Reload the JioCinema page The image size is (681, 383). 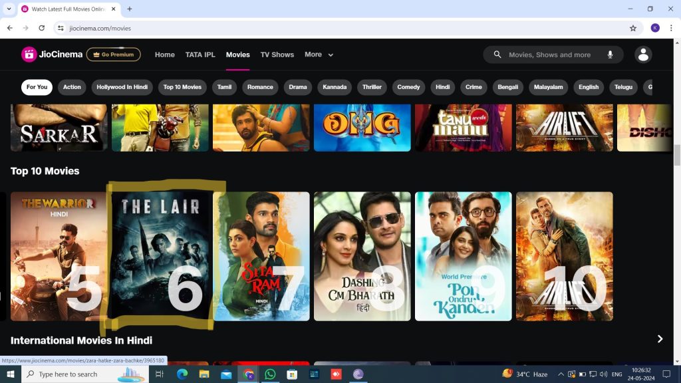(42, 28)
